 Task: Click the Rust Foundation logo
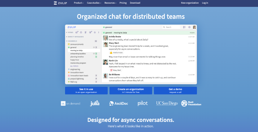(191, 103)
